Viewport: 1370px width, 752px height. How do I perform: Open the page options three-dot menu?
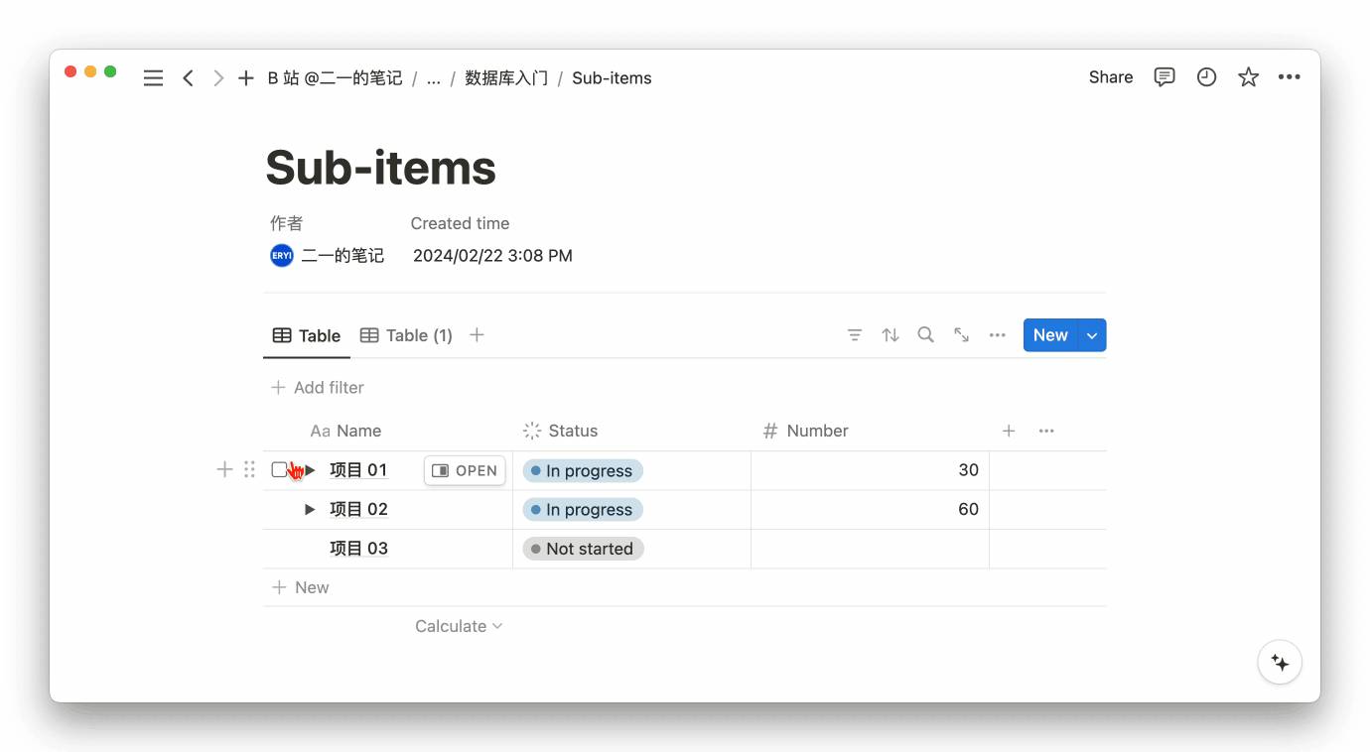pos(1290,77)
